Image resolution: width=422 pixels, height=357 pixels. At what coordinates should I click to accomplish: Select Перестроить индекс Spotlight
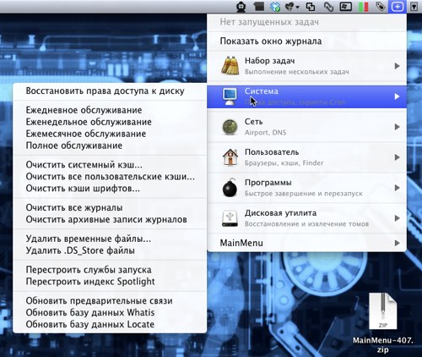click(110, 282)
